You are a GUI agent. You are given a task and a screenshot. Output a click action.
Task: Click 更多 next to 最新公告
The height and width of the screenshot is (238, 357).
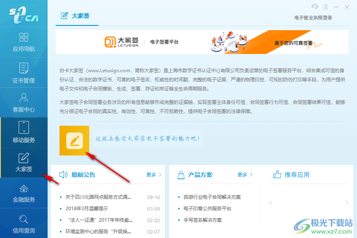point(154,175)
